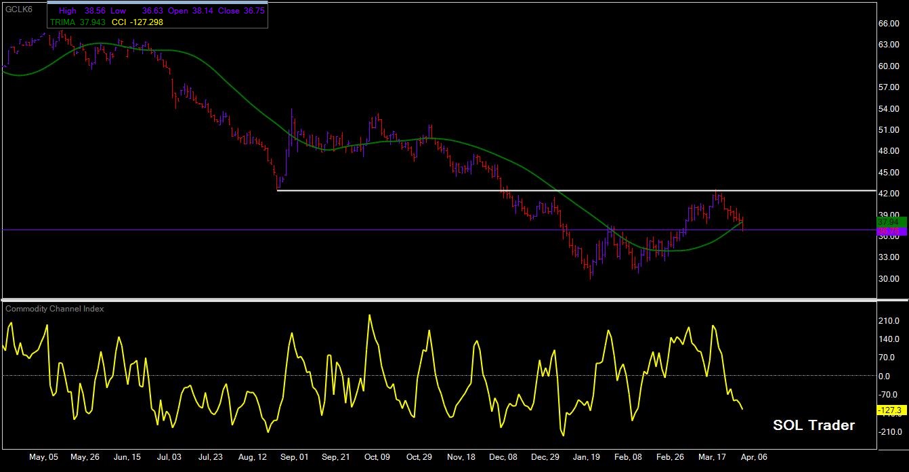Click the Dec, 08 date label
909x472 pixels.
502,458
